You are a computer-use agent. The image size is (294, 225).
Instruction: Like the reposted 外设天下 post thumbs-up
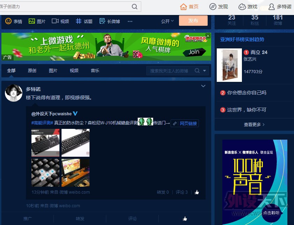coord(197,192)
